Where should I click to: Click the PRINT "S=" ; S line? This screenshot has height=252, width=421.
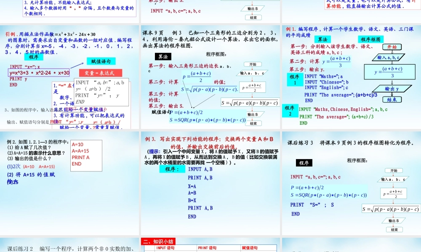[x=312, y=205]
